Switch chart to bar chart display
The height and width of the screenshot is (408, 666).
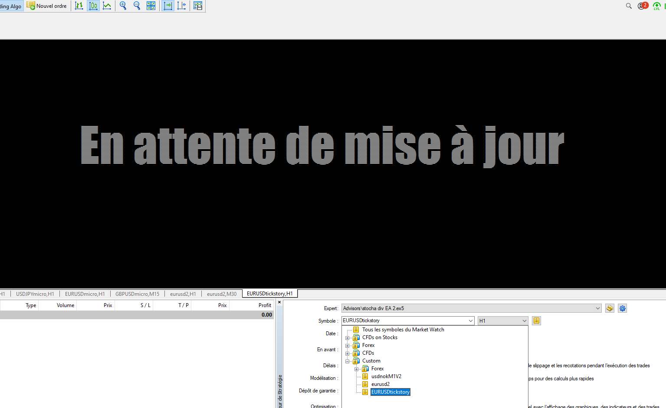pos(79,6)
